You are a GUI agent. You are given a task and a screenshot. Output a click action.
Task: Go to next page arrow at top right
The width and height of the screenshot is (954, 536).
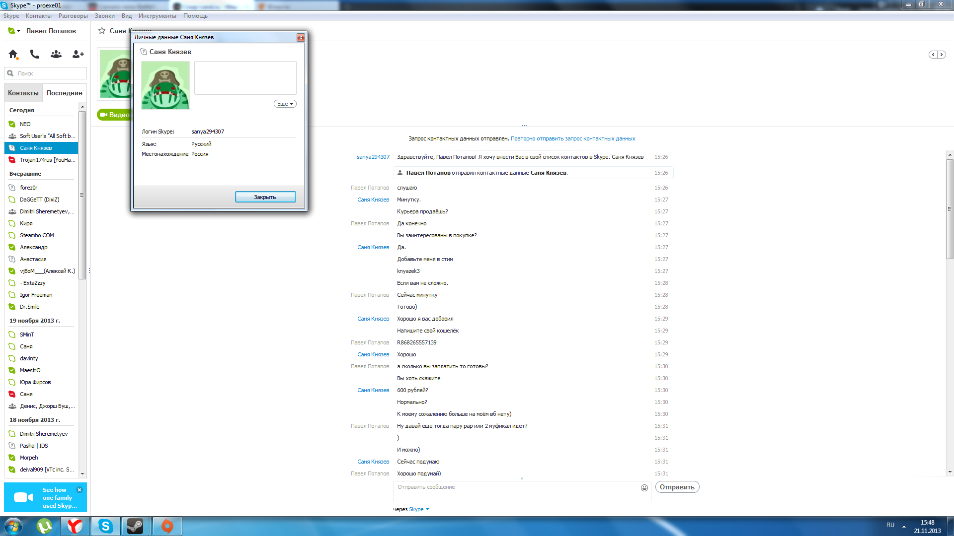941,55
